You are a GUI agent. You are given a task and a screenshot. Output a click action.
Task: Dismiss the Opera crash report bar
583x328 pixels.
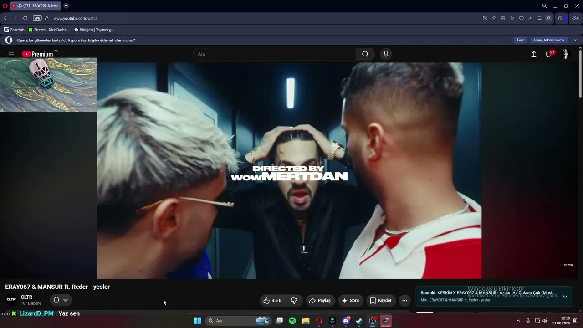(x=575, y=40)
